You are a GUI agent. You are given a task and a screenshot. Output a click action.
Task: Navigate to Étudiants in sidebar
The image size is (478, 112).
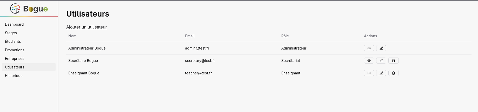pos(13,41)
